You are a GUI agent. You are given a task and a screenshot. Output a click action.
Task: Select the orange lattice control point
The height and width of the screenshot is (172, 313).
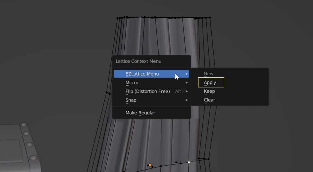[x=150, y=165]
